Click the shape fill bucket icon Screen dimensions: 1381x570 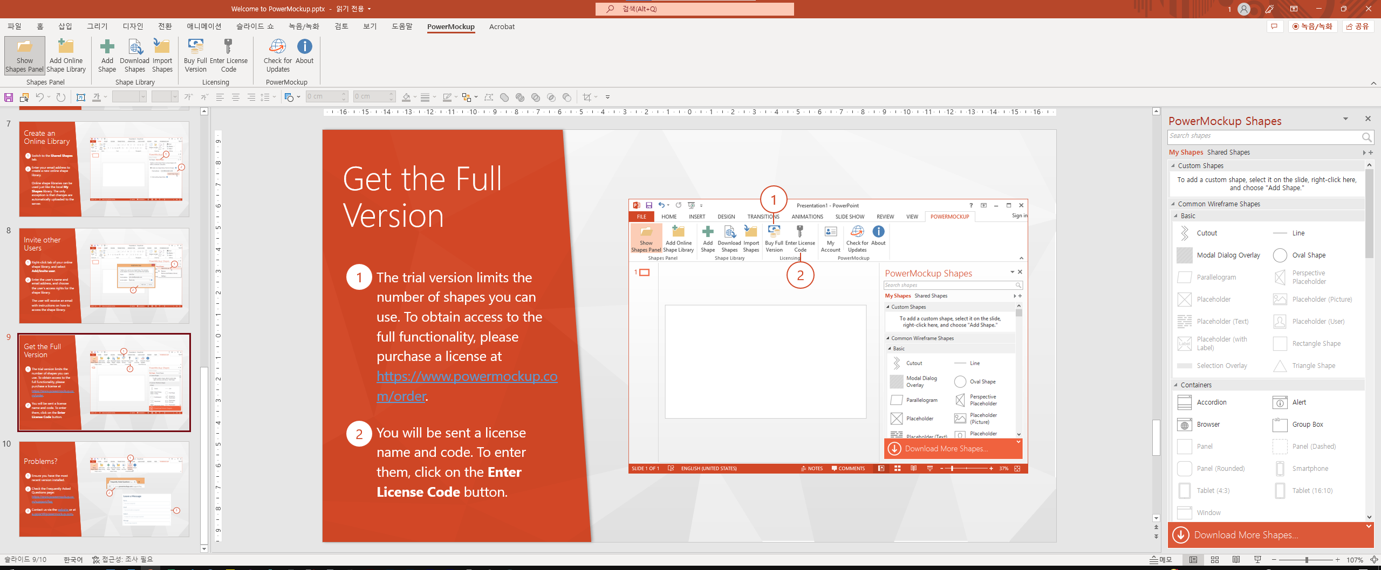pos(407,98)
